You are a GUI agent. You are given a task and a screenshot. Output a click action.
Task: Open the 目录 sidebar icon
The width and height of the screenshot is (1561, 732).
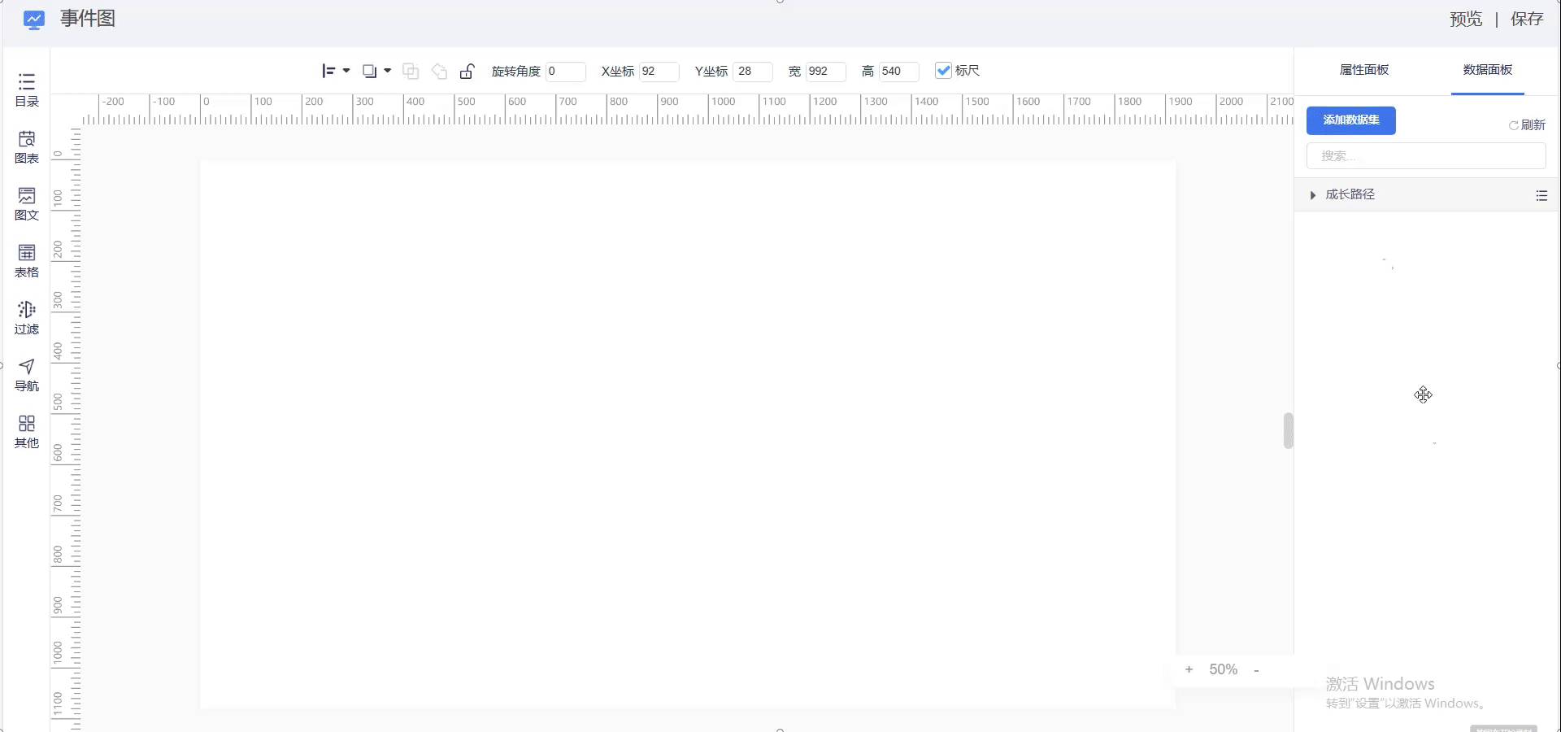point(27,89)
